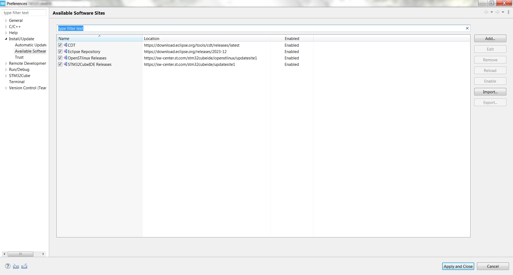Click the sidebar scroll left arrow

pyautogui.click(x=4, y=254)
